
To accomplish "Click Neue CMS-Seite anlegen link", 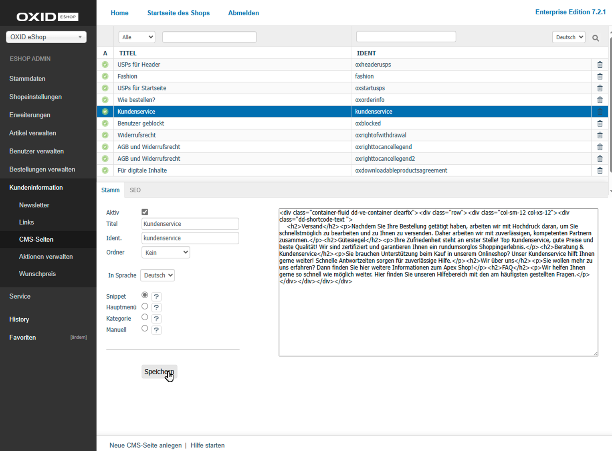I will point(145,445).
